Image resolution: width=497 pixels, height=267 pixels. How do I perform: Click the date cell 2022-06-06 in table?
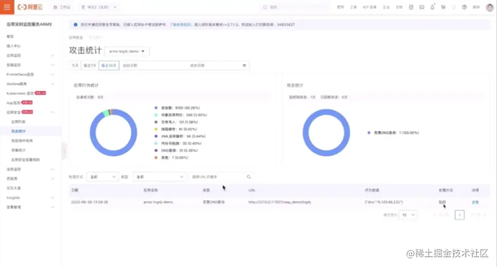coord(89,202)
